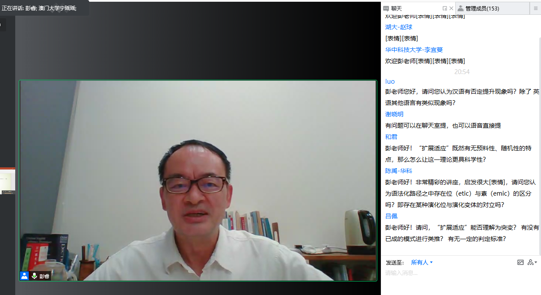Click the username link luo
The image size is (541, 295).
tap(390, 81)
